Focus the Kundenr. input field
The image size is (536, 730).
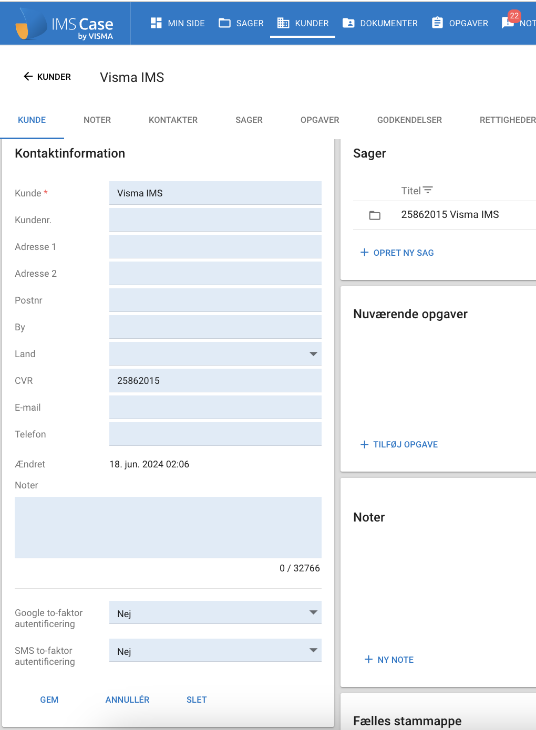click(x=215, y=220)
